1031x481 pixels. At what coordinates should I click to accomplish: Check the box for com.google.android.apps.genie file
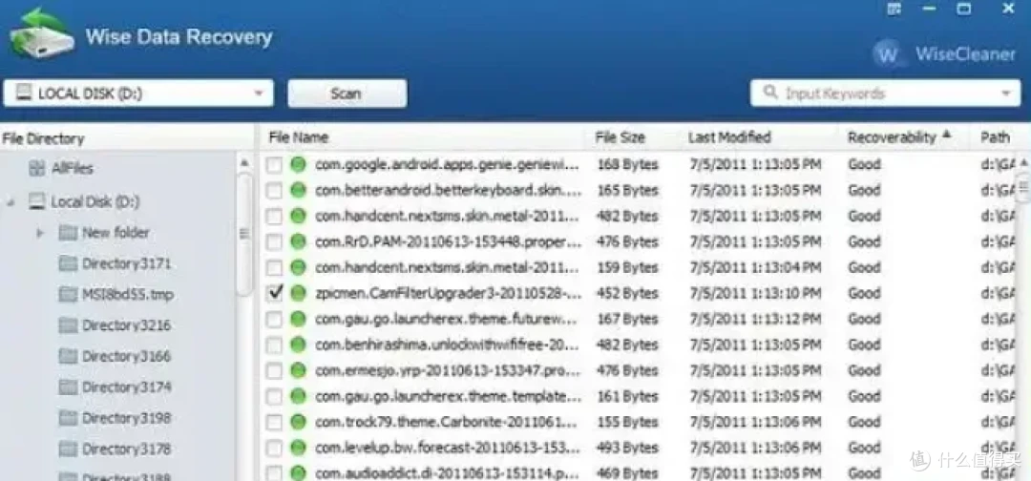point(274,165)
